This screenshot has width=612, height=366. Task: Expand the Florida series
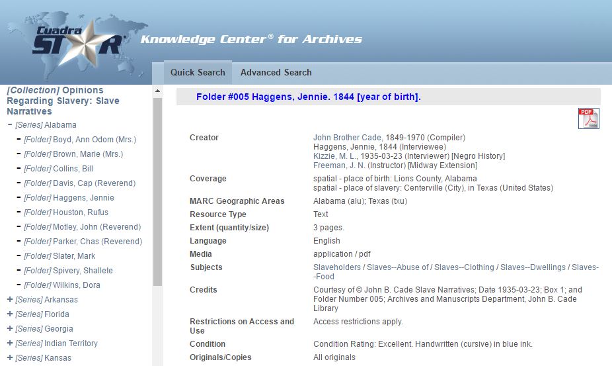click(10, 314)
